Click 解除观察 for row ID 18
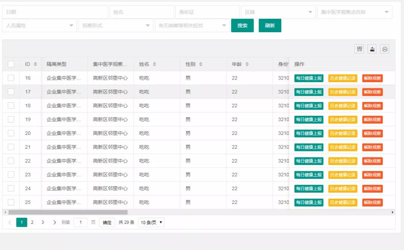The image size is (404, 250). pos(372,106)
